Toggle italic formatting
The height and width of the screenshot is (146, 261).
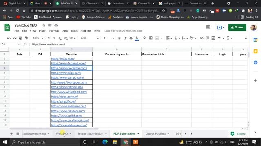[125, 38]
